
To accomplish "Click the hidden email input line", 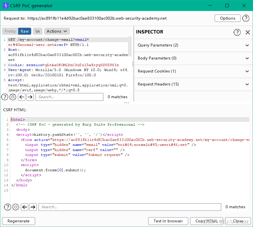I will point(111,145).
